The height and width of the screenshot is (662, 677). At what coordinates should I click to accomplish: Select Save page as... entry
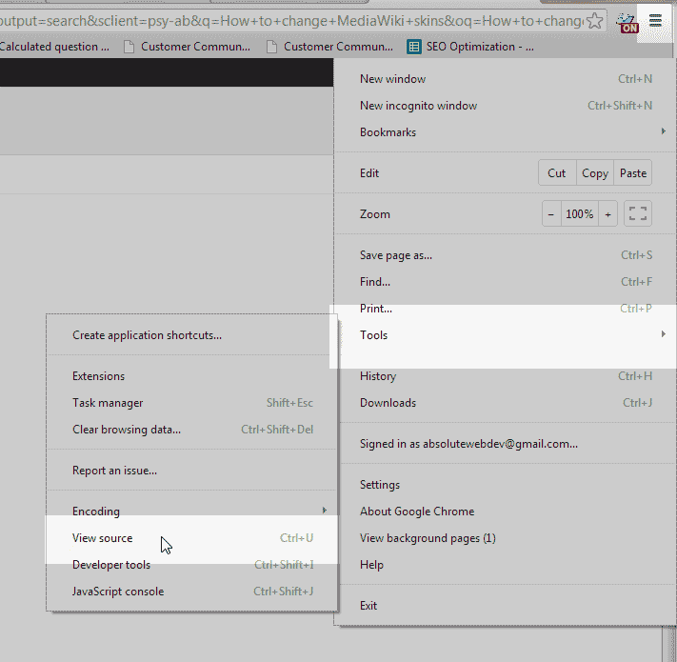click(506, 255)
